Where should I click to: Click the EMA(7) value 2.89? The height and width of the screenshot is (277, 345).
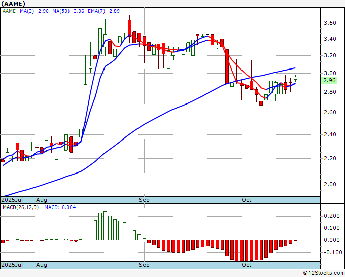pyautogui.click(x=115, y=11)
